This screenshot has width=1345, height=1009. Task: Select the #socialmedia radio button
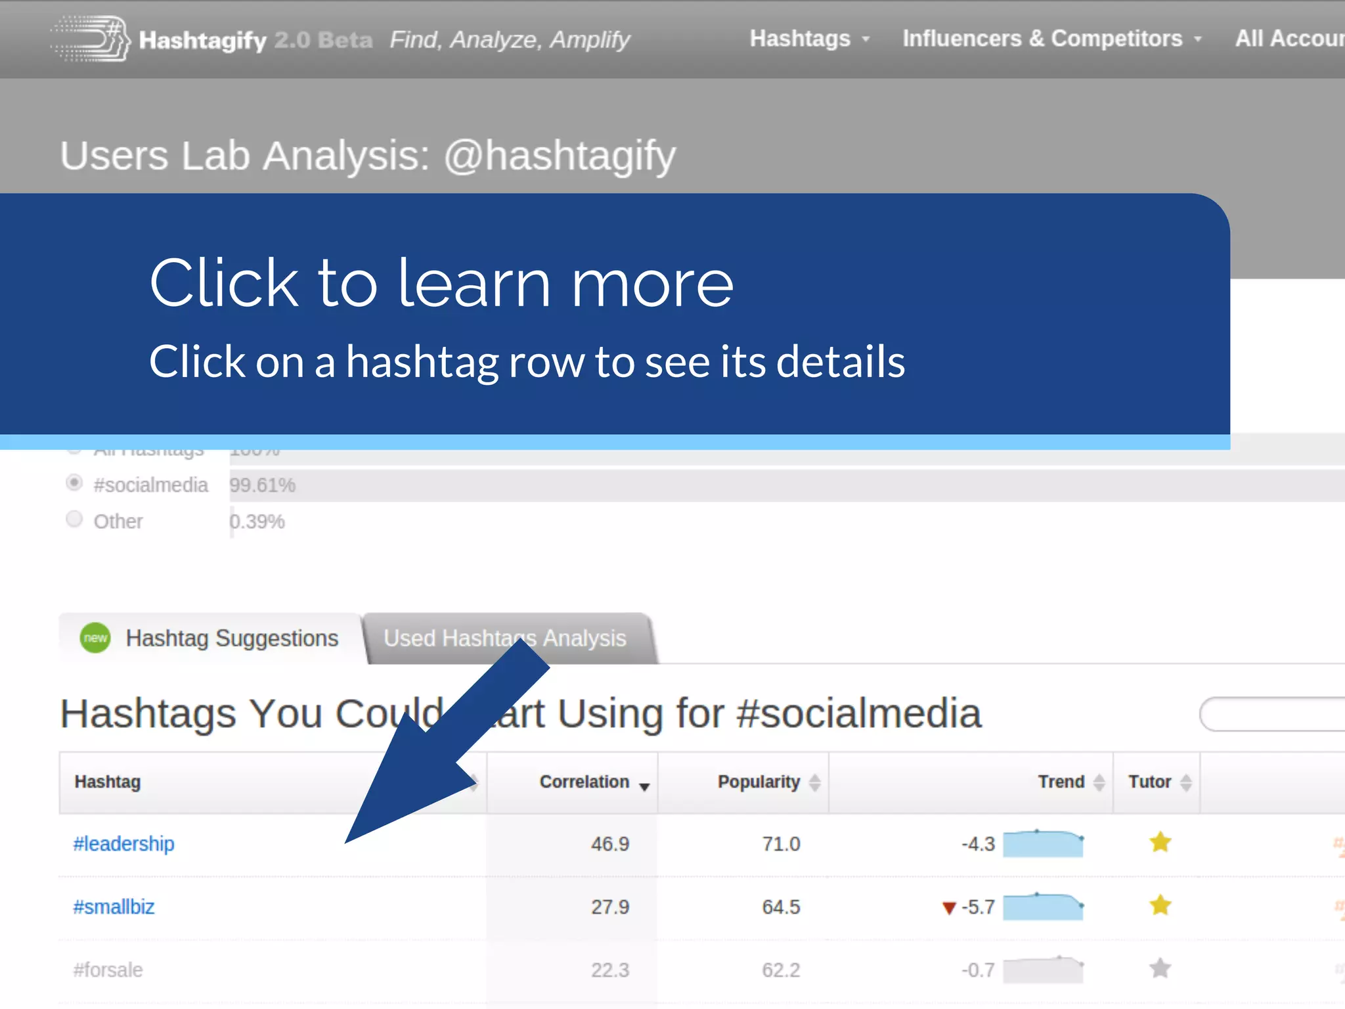(x=74, y=483)
